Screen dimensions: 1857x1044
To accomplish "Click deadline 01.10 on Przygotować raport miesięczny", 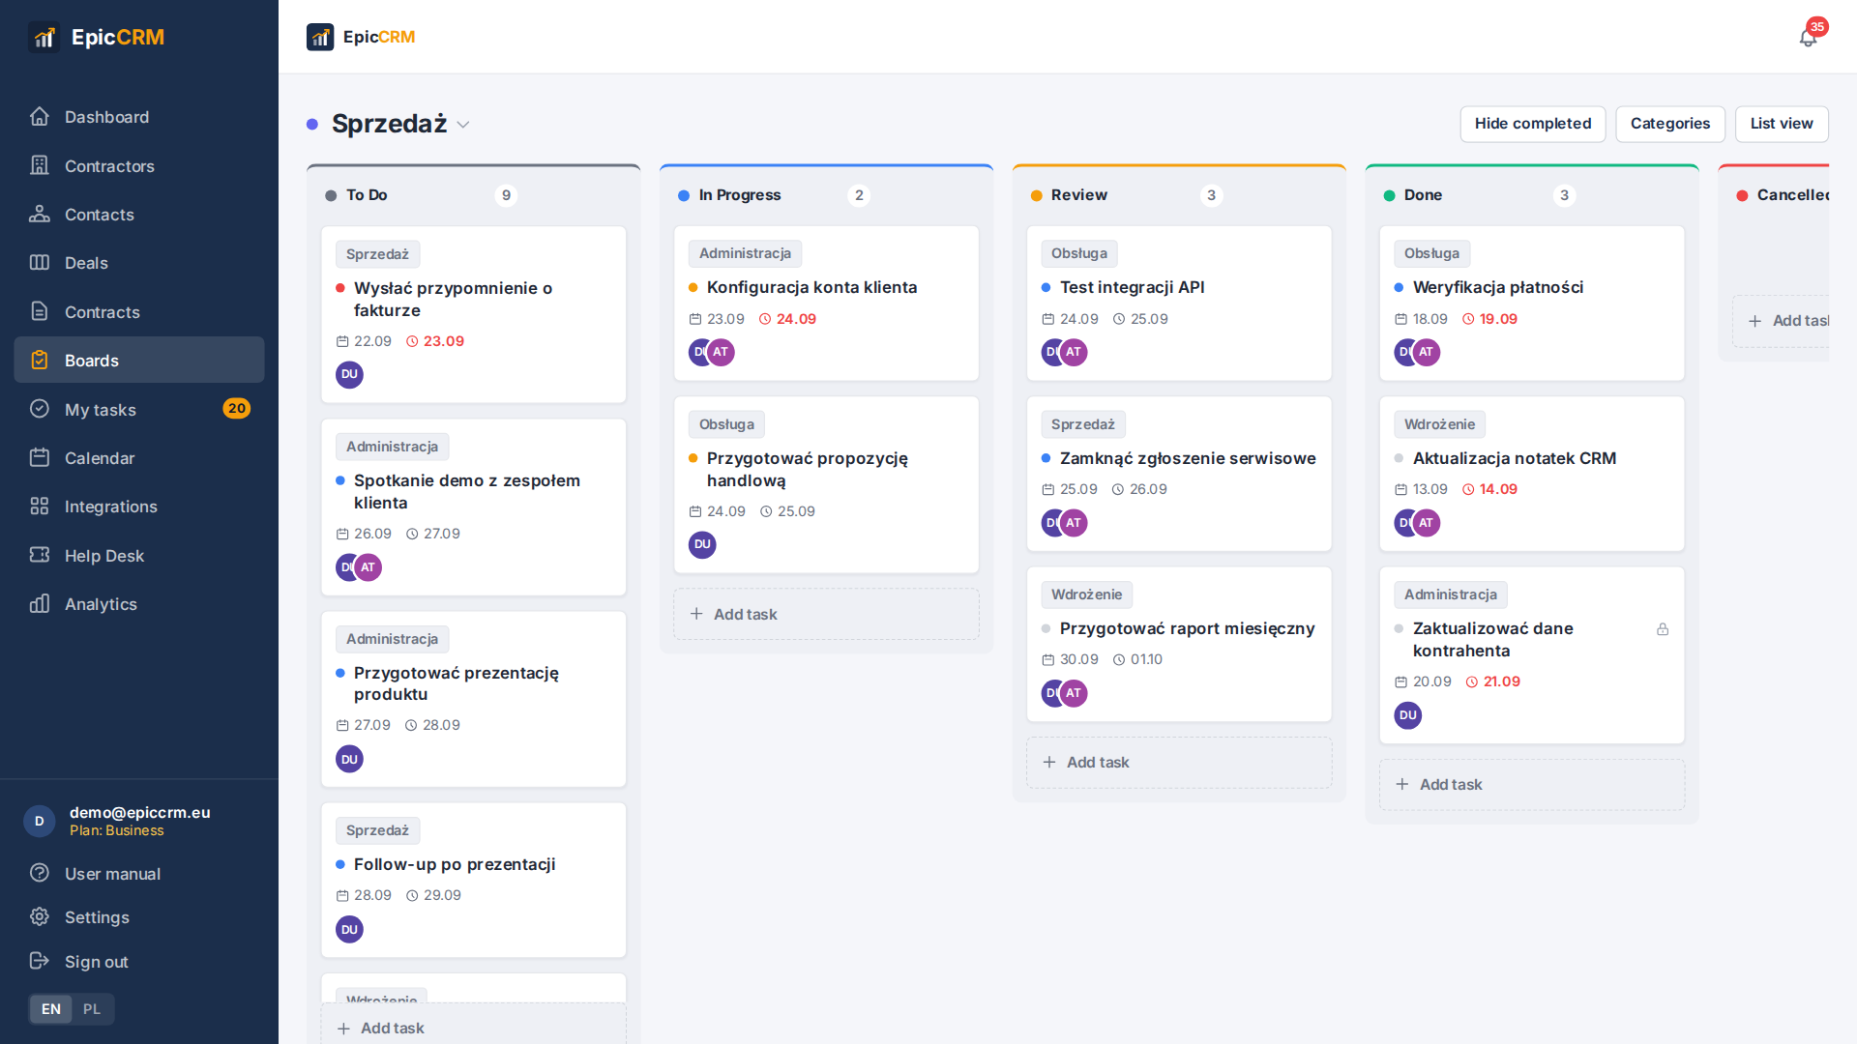I will click(1138, 659).
